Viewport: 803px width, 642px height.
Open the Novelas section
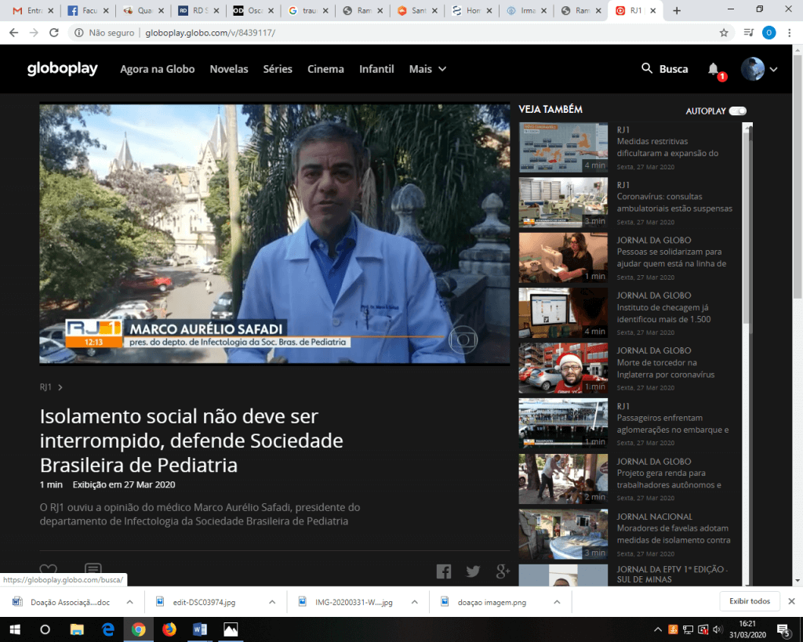click(x=229, y=69)
